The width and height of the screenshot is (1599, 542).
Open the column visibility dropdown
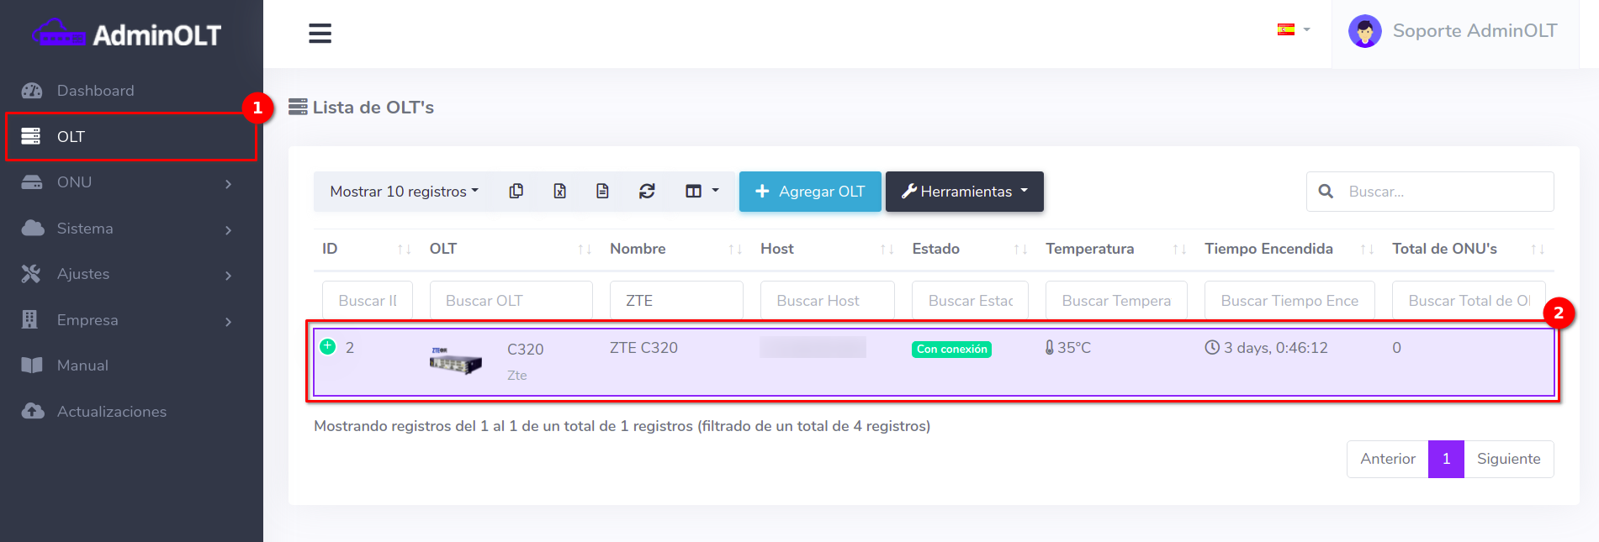pos(702,192)
